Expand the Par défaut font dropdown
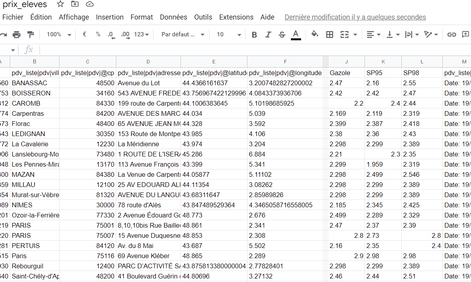 click(183, 35)
